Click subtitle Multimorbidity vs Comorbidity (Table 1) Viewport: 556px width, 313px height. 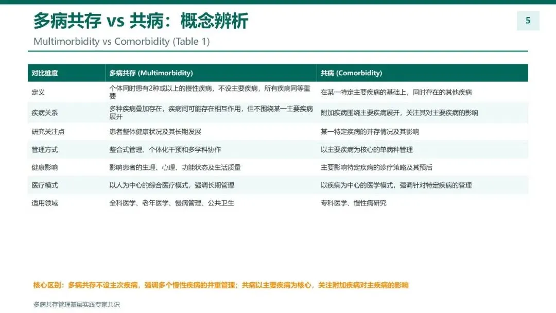(121, 42)
